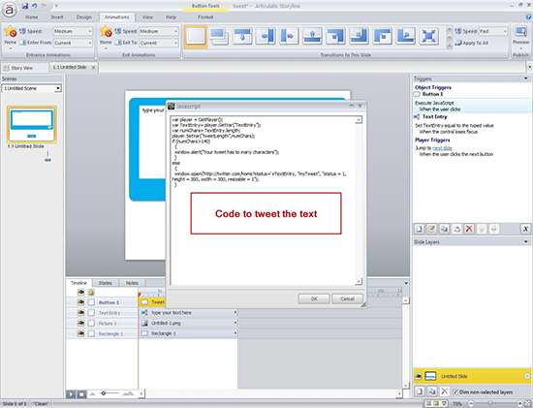The height and width of the screenshot is (408, 533).
Task: Click OK in the Javascript dialog
Action: pyautogui.click(x=314, y=298)
